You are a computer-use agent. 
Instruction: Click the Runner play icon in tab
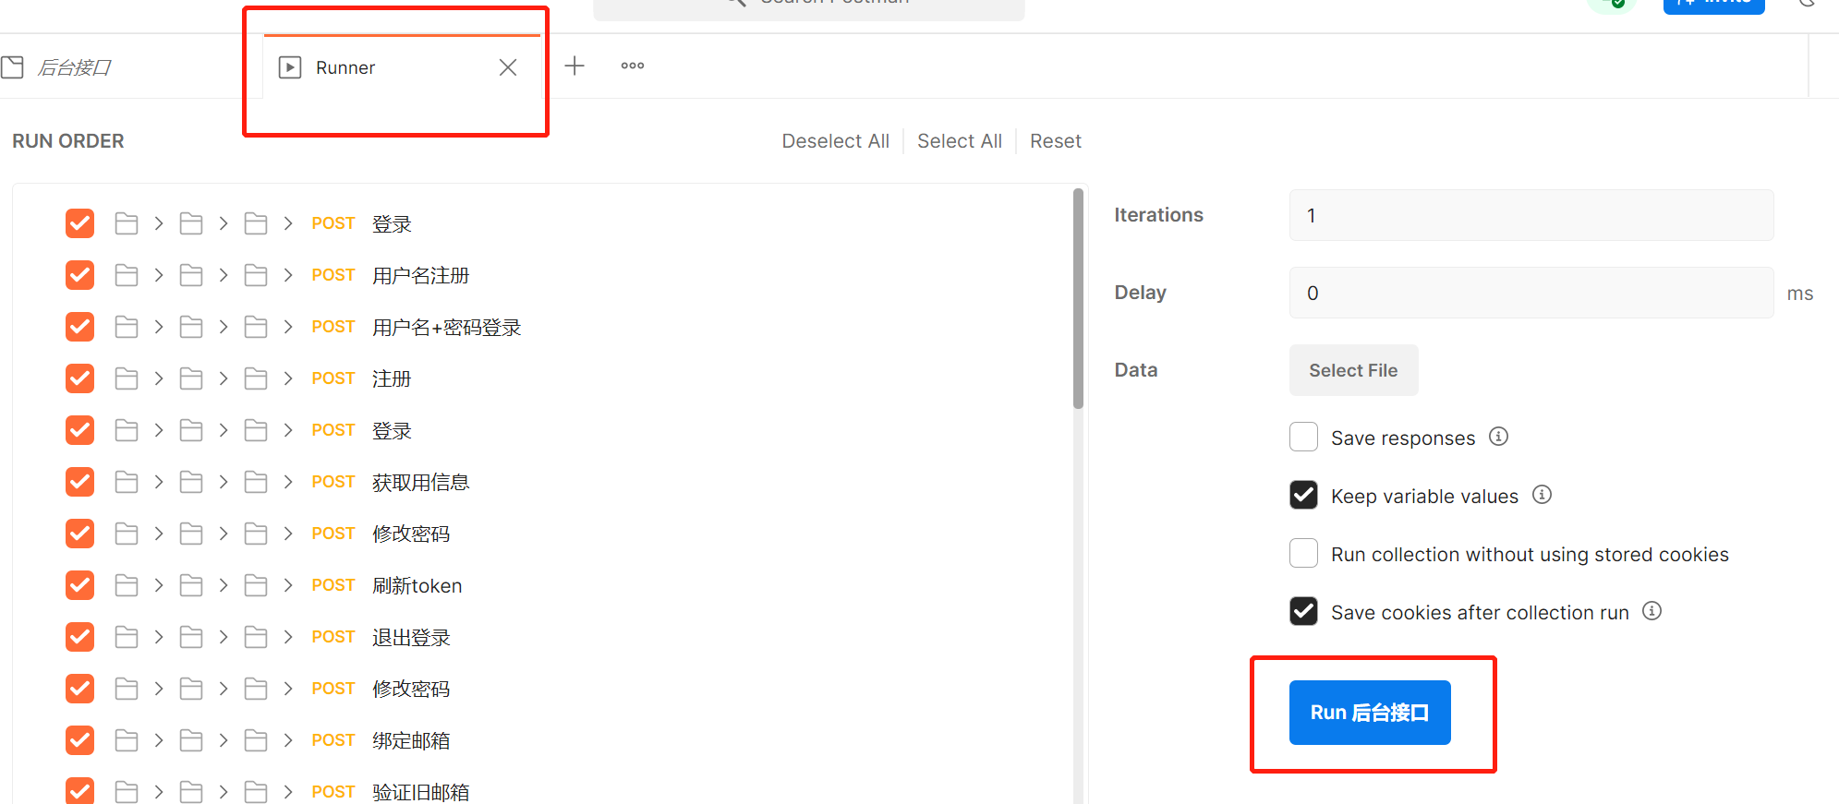pos(290,67)
